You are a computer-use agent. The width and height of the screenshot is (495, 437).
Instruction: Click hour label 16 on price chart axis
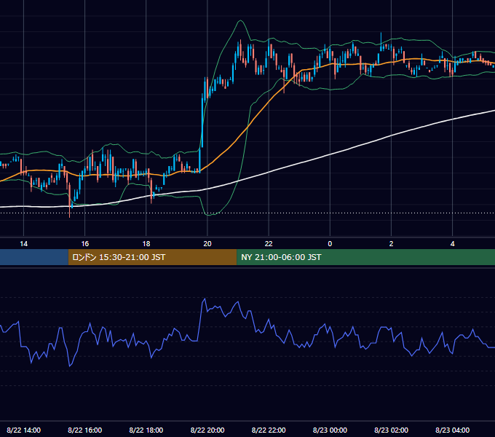[x=85, y=244]
